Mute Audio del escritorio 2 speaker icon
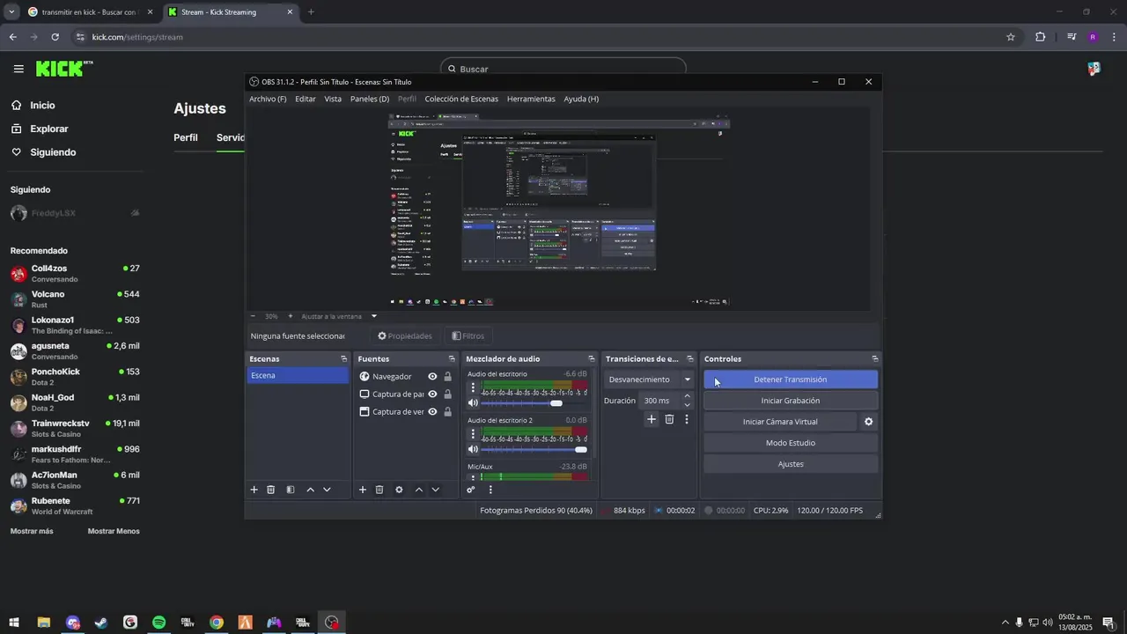 click(x=473, y=450)
